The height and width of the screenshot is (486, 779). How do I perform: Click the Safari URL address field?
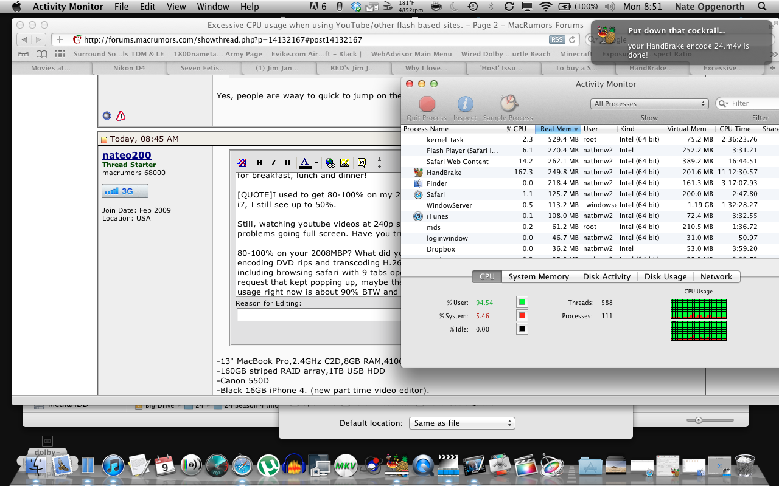310,39
